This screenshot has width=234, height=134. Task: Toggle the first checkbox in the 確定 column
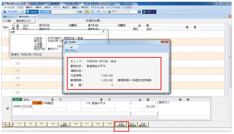pos(18,63)
